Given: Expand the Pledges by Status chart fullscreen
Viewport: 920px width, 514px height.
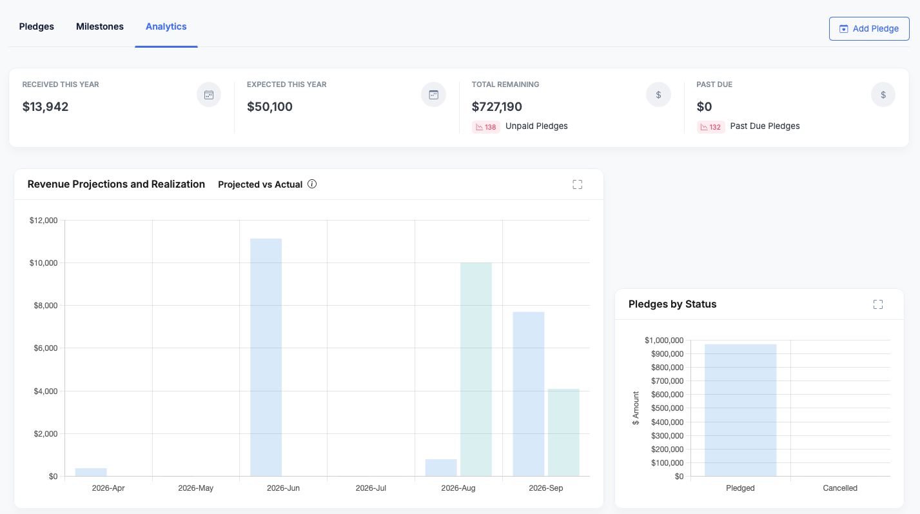Looking at the screenshot, I should (x=878, y=304).
